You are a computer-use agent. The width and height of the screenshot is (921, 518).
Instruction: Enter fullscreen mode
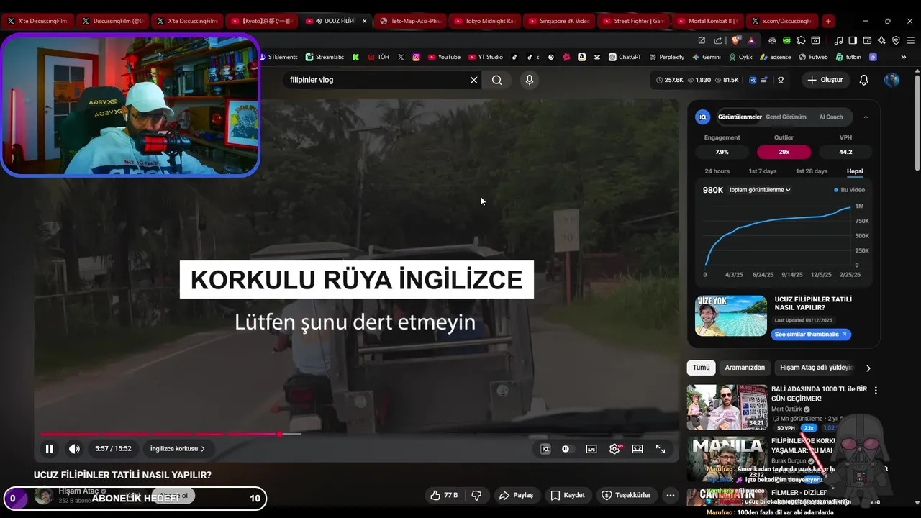[x=661, y=449]
